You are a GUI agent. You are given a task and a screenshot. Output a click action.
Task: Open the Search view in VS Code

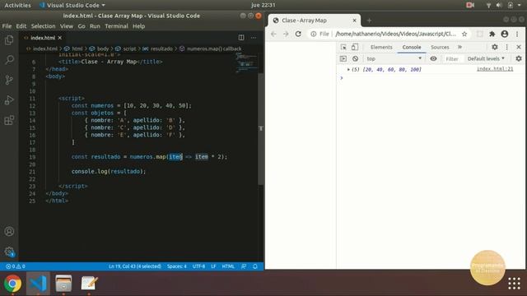tap(9, 60)
